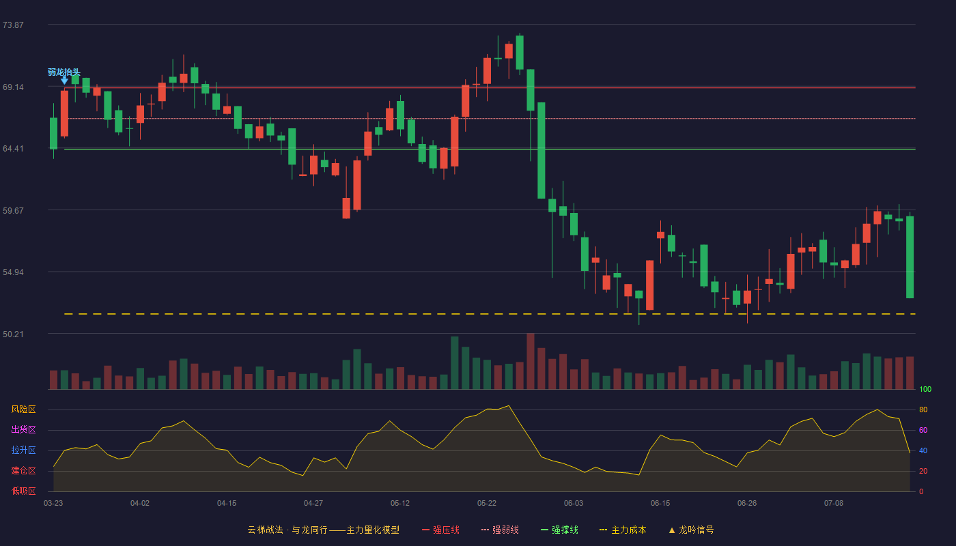Click the 50.21 price axis label
956x546 pixels.
(13, 334)
